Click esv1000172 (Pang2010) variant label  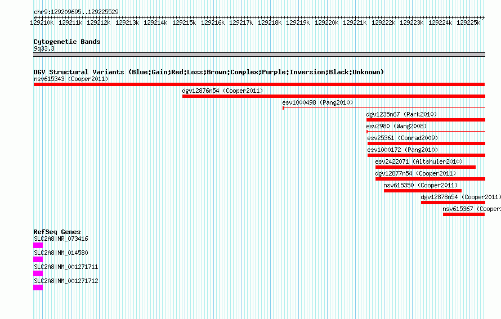pos(402,150)
